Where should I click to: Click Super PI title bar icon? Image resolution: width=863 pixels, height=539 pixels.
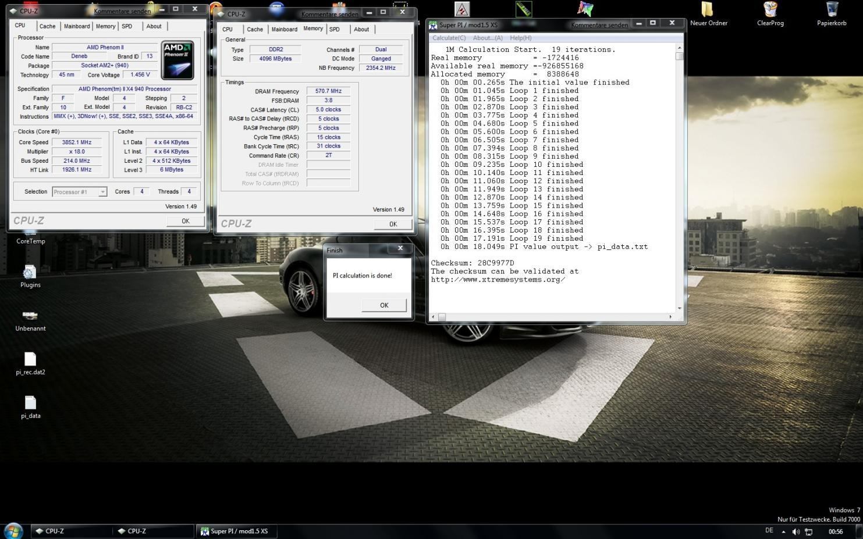433,25
